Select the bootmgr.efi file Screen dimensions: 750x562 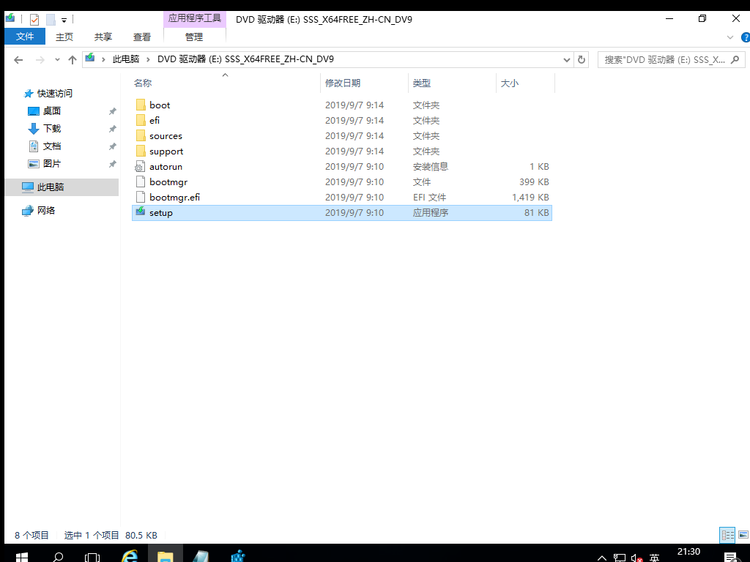tap(342, 197)
